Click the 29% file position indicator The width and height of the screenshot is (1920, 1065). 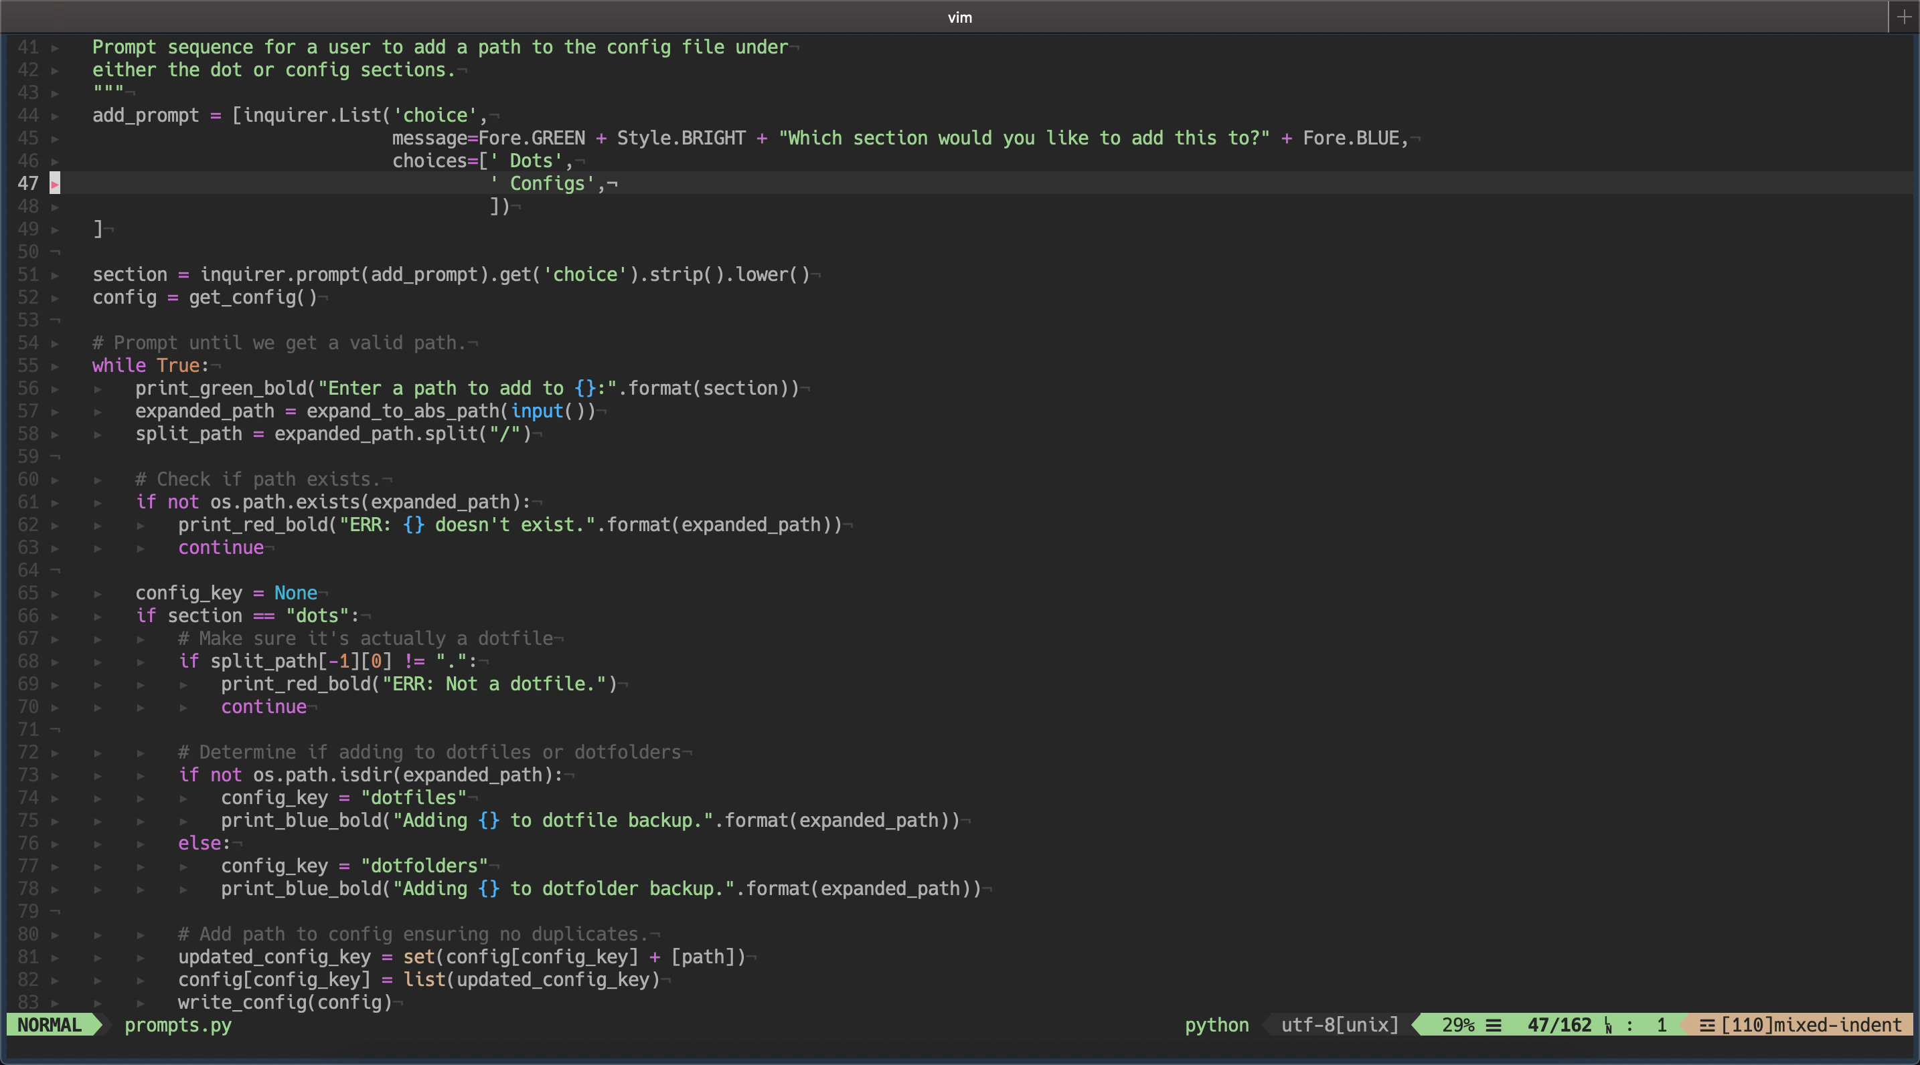[x=1457, y=1025]
